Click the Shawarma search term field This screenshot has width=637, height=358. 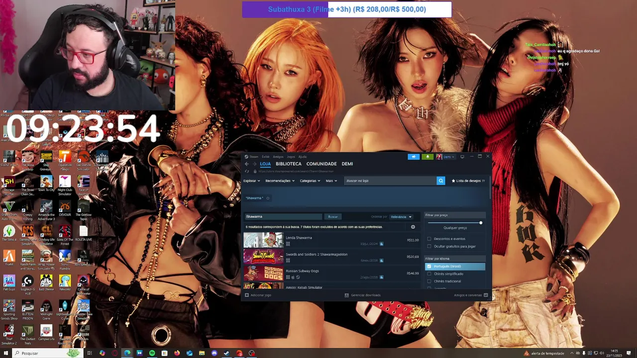pos(283,217)
